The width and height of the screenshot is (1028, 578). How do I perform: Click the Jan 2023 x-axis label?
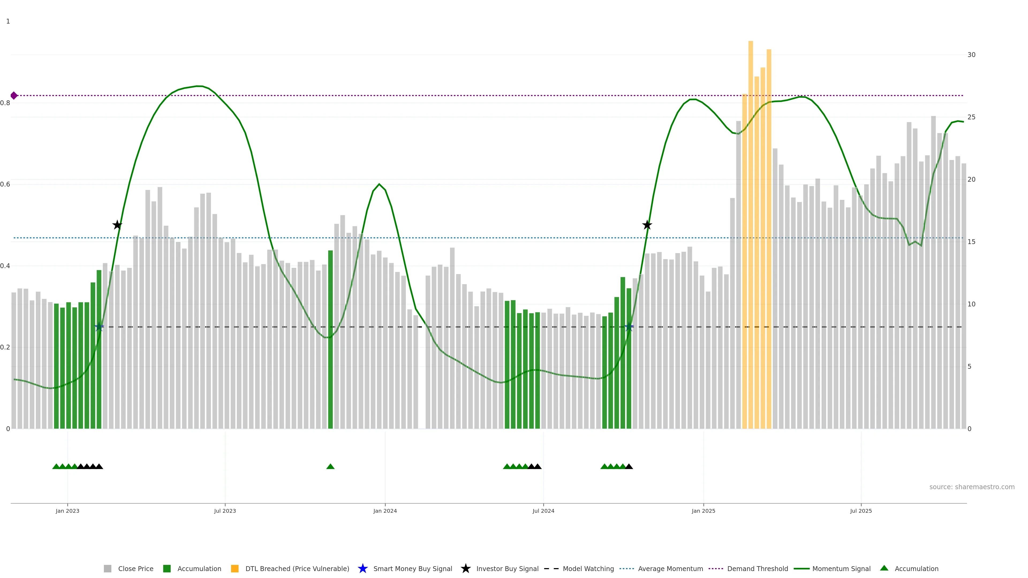(67, 511)
